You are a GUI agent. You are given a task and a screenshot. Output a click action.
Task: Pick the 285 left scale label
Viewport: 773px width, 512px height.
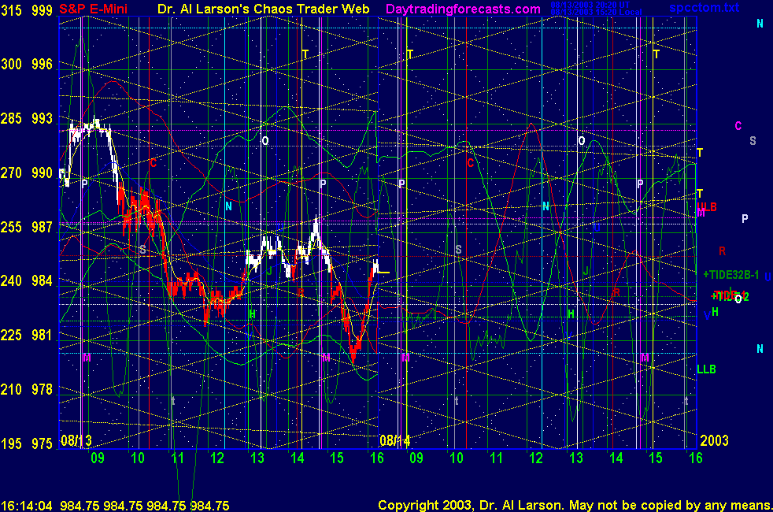(11, 118)
